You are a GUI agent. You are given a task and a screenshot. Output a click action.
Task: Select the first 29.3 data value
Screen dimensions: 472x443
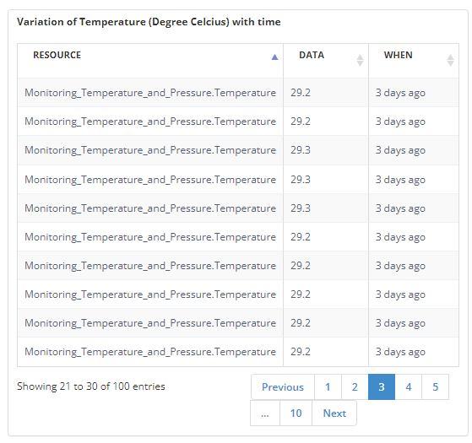click(x=301, y=149)
